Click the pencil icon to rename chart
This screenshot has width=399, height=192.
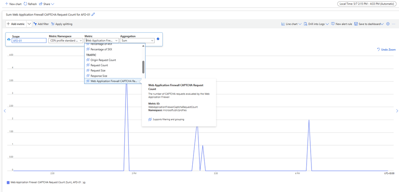click(93, 14)
